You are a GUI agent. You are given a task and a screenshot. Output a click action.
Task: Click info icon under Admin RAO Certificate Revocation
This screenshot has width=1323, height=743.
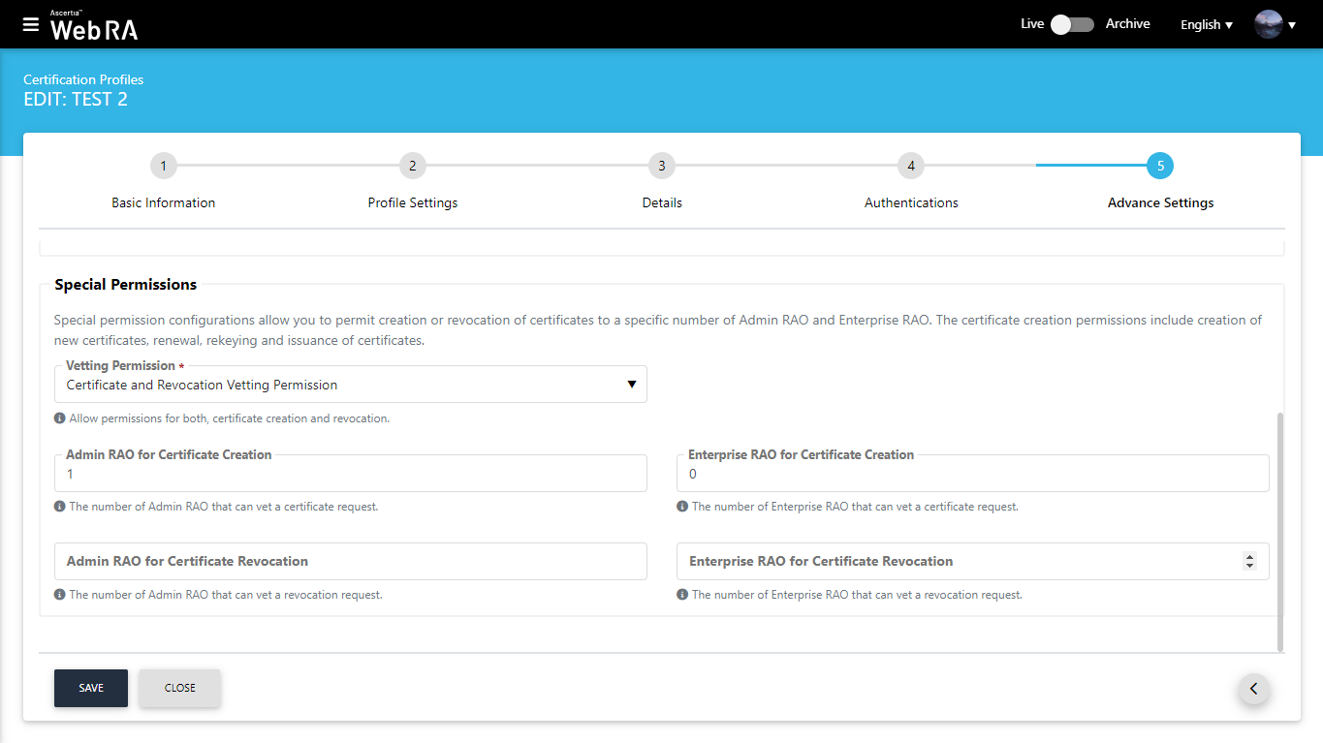pyautogui.click(x=60, y=595)
